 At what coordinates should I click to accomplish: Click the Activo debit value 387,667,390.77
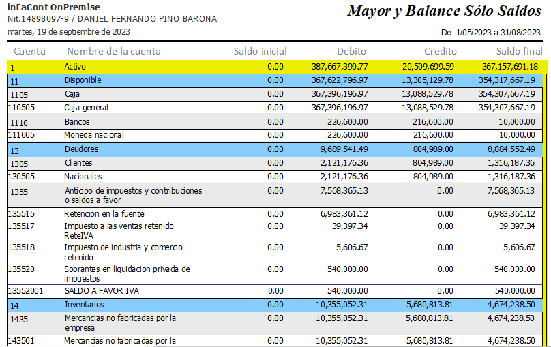click(340, 67)
